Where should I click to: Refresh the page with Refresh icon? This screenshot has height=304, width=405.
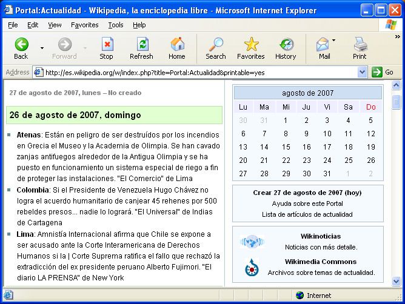click(x=141, y=45)
